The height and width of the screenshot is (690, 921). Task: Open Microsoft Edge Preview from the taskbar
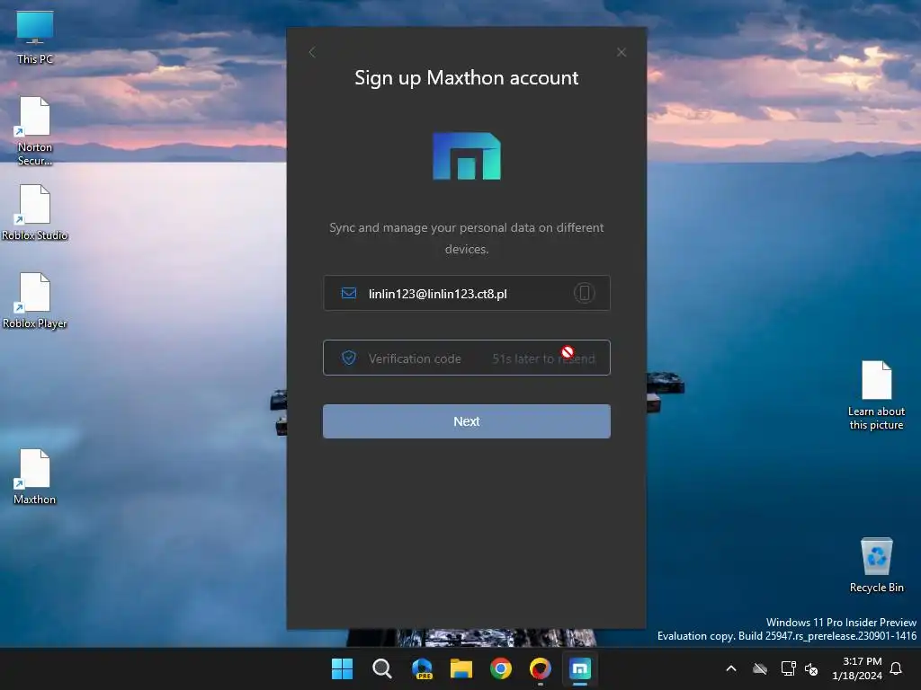pyautogui.click(x=422, y=668)
